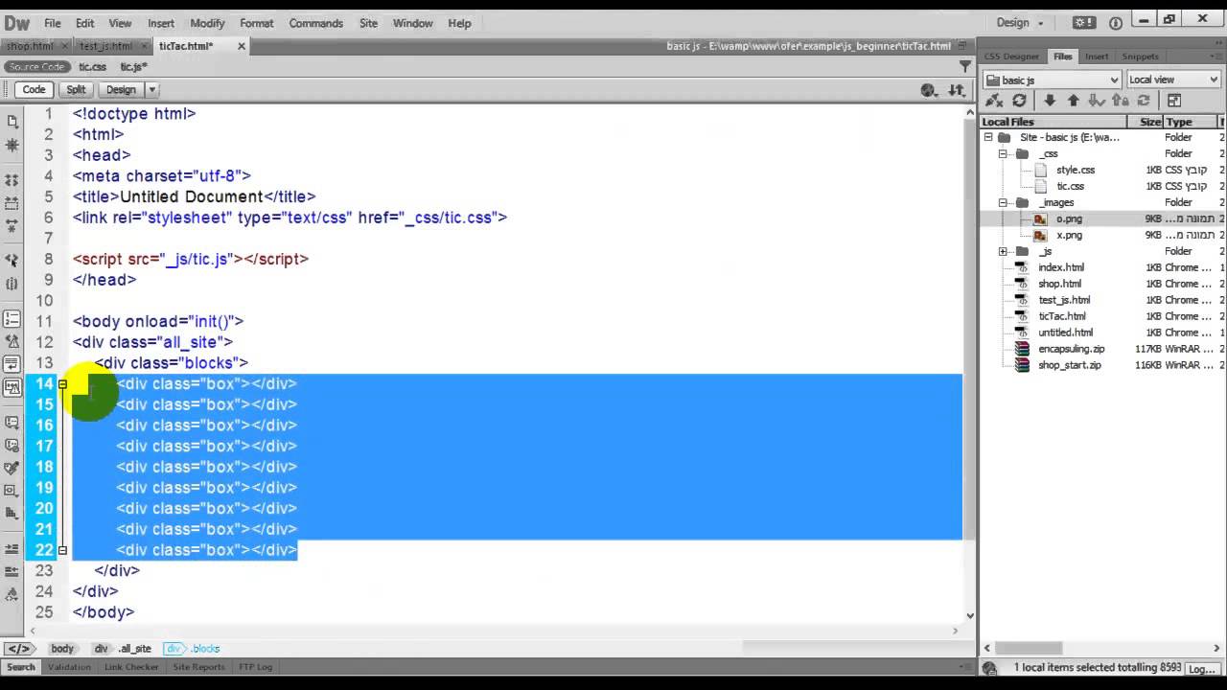This screenshot has height=690, width=1227.
Task: Open the Modify menu
Action: point(207,23)
